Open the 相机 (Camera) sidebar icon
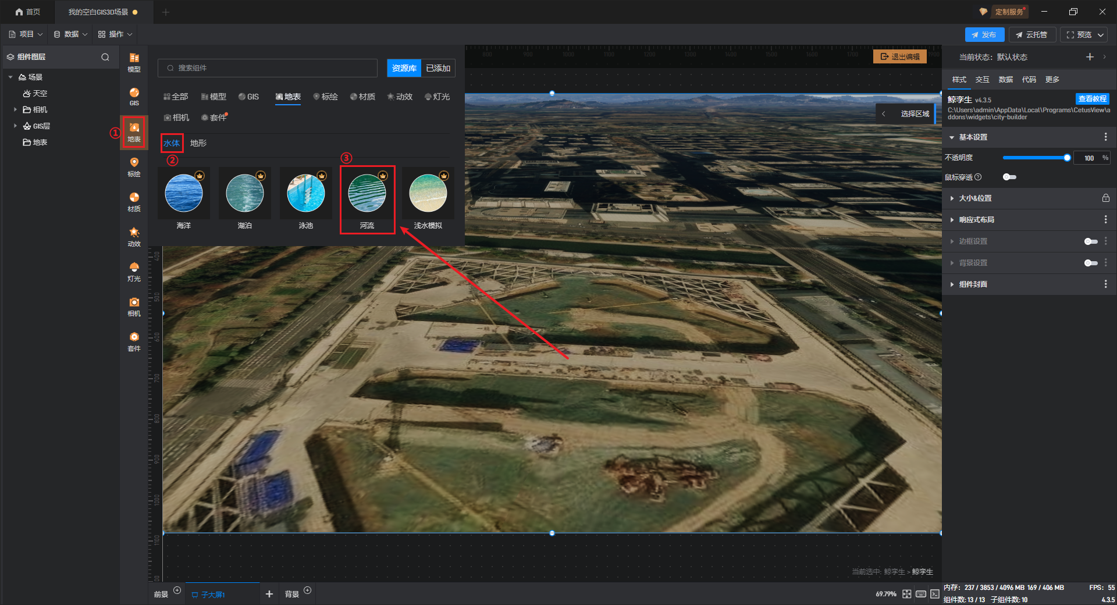Screen dimensions: 1117x605 [134, 306]
